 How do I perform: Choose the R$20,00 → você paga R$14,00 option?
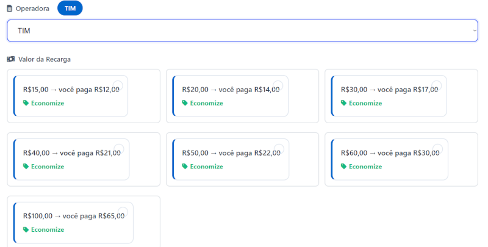coord(230,90)
